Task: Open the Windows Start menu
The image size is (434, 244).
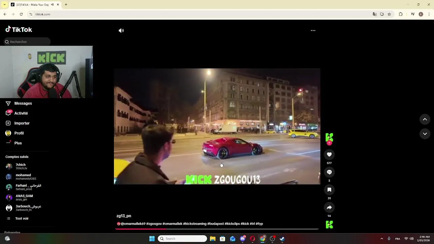Action: point(152,239)
